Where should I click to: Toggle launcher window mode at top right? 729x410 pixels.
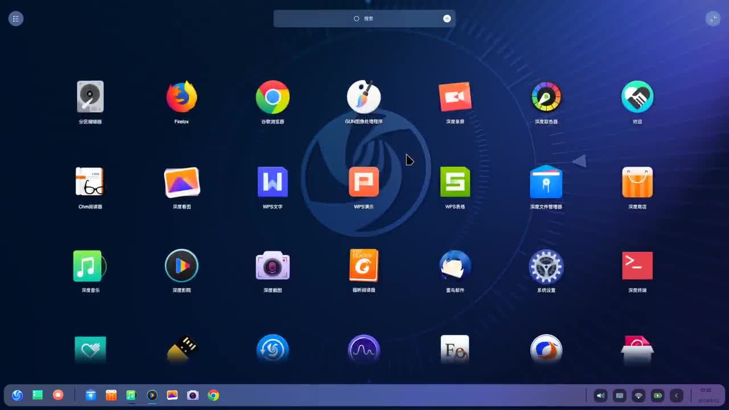coord(712,19)
